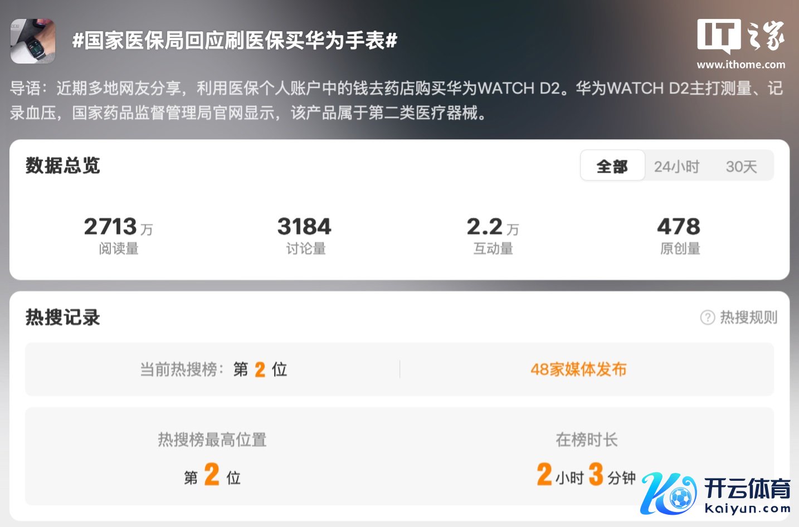Open the 热搜规则 link
799x527 pixels.
click(748, 318)
